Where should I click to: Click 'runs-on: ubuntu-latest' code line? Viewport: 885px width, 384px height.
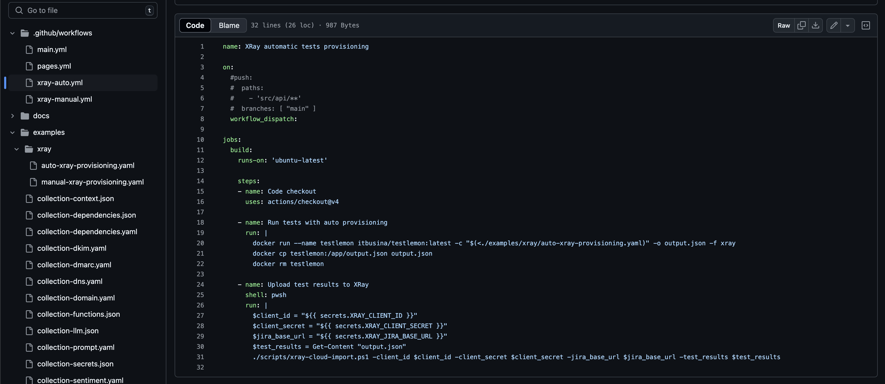point(282,160)
